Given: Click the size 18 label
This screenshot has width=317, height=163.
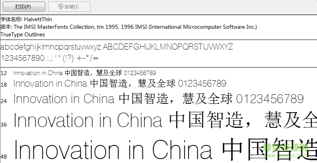Looking at the screenshot, I should pos(4,85).
